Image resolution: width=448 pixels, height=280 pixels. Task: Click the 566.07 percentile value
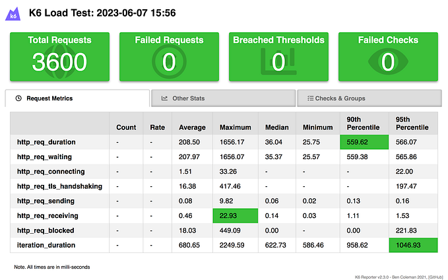coord(406,142)
